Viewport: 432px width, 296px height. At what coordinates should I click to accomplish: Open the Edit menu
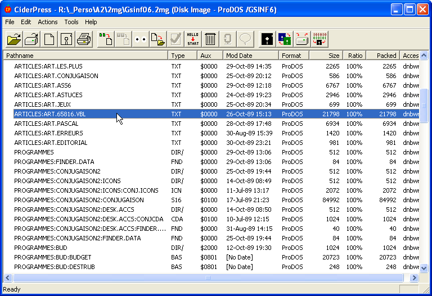[26, 22]
